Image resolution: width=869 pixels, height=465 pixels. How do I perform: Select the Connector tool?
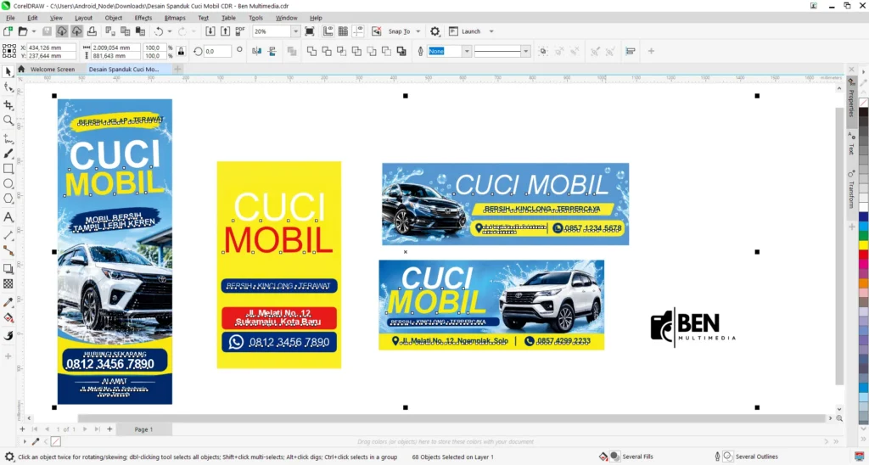point(8,250)
